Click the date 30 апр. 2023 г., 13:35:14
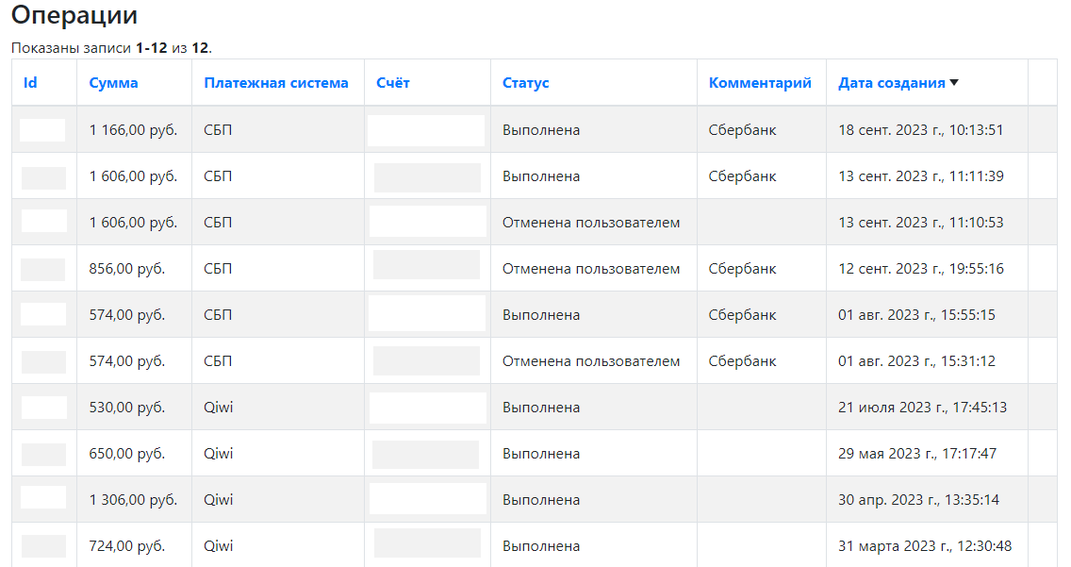The image size is (1071, 567). [x=918, y=499]
